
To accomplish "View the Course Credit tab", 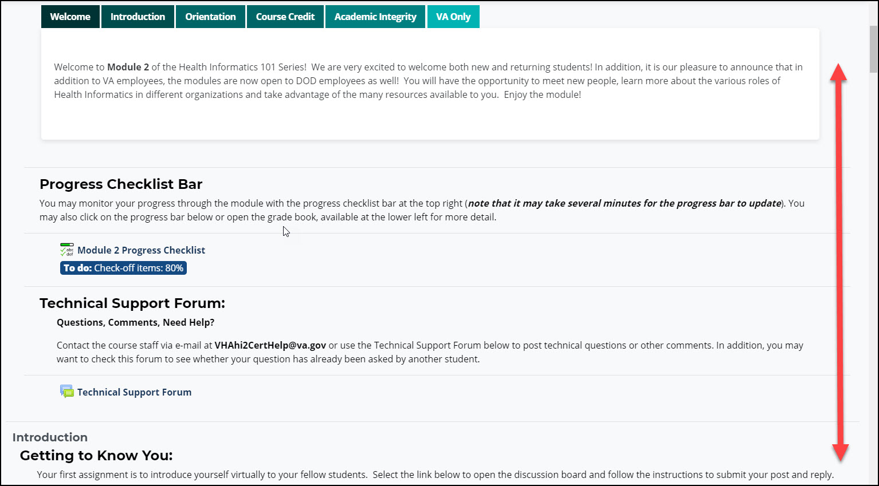I will 285,17.
